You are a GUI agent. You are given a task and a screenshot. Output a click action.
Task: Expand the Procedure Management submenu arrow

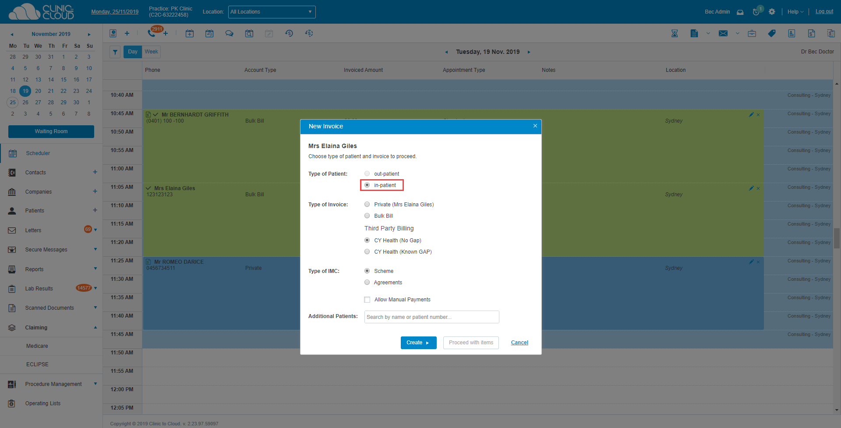[95, 384]
